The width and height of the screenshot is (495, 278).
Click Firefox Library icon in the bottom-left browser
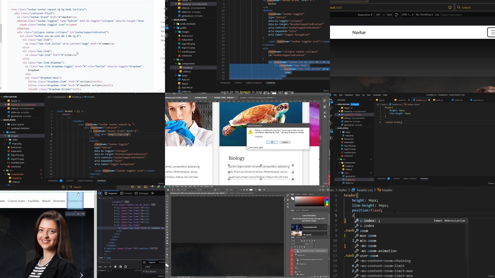pyautogui.click(x=139, y=187)
